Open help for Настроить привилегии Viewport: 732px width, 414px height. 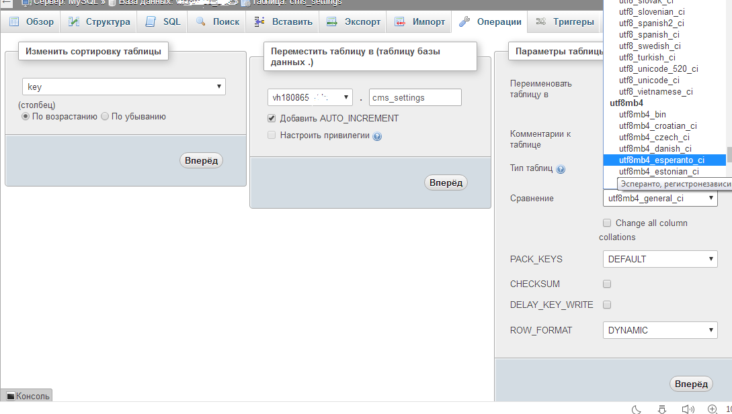coord(377,136)
